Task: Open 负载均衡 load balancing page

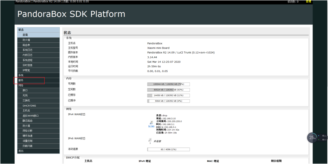Action: pos(38,146)
